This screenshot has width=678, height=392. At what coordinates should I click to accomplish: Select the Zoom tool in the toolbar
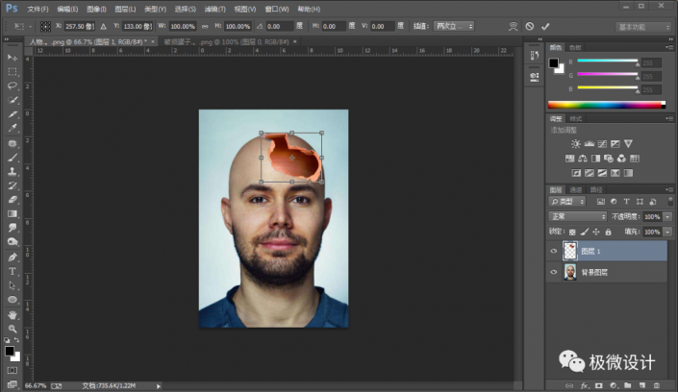tap(13, 328)
